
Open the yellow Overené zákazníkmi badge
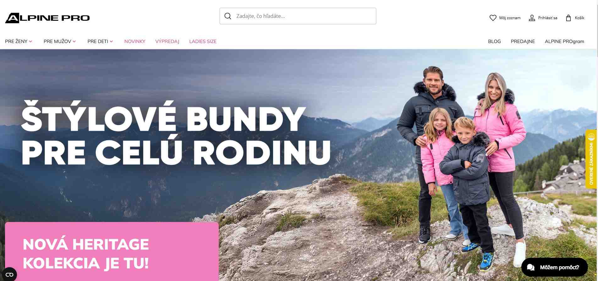coord(591,159)
